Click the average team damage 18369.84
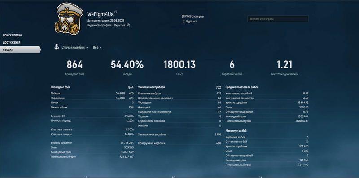The image size is (359, 178). pyautogui.click(x=302, y=116)
